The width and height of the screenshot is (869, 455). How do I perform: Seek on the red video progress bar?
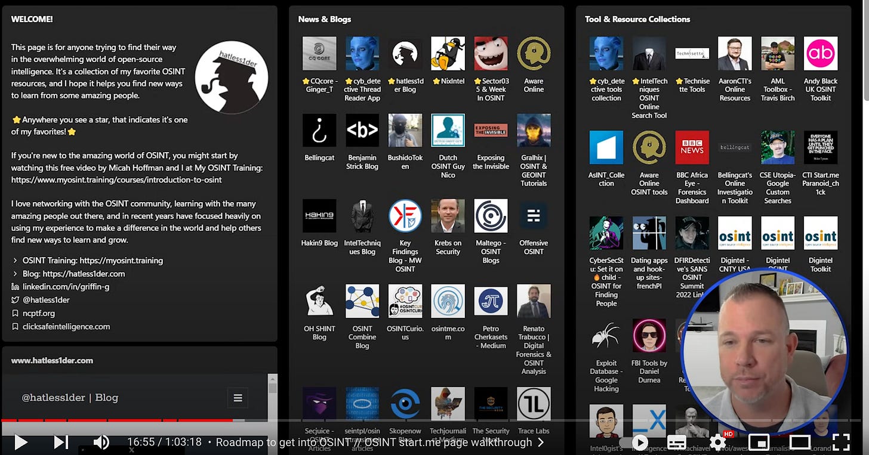tap(117, 420)
